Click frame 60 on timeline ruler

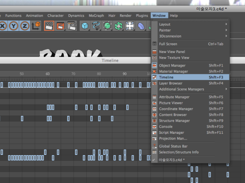click(x=48, y=74)
